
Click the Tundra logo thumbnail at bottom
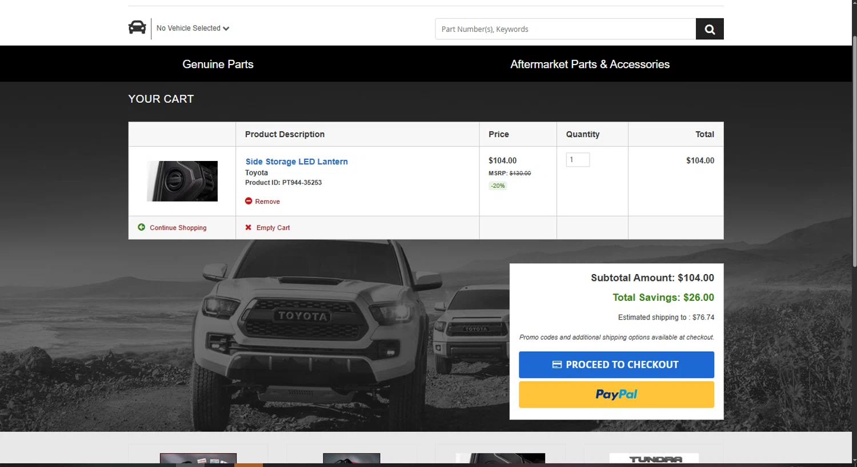[654, 458]
